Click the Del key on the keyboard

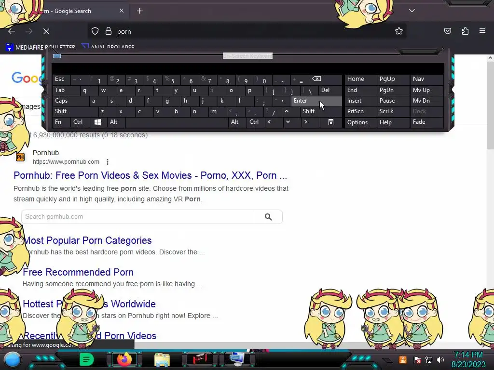click(x=330, y=90)
